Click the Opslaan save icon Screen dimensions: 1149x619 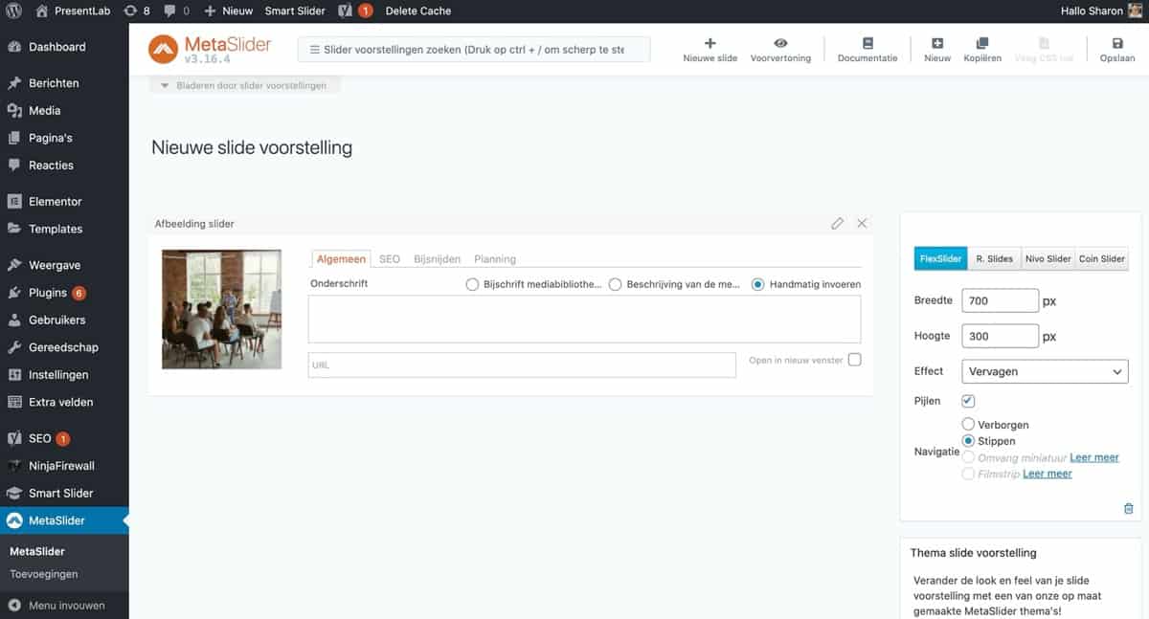pos(1117,43)
